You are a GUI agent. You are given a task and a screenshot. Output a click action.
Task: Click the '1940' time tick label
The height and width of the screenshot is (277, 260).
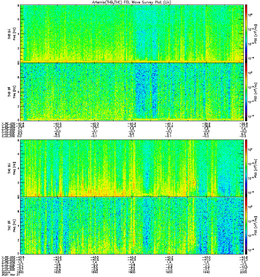(x=206, y=272)
